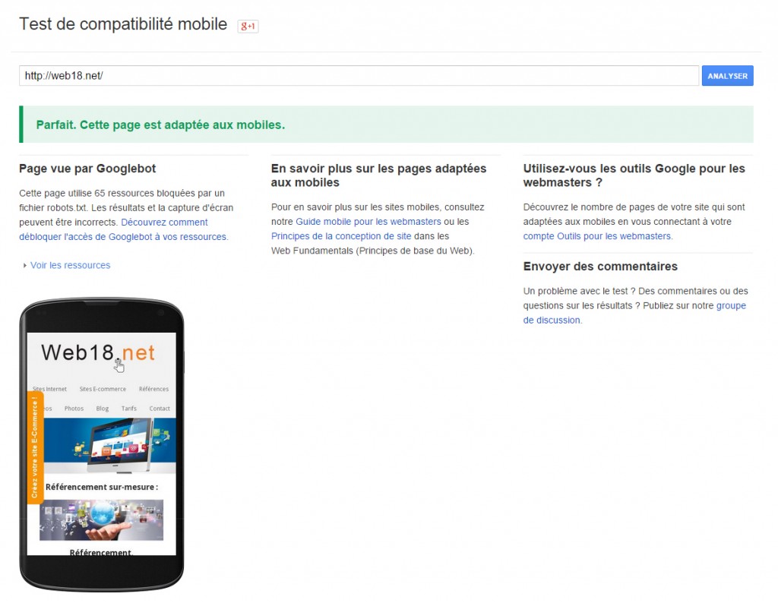Image resolution: width=778 pixels, height=603 pixels.
Task: Click the 'Page vue par Googlebot' heading
Action: pos(87,169)
